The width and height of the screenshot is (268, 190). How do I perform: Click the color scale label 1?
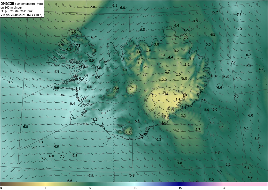(x=46, y=188)
